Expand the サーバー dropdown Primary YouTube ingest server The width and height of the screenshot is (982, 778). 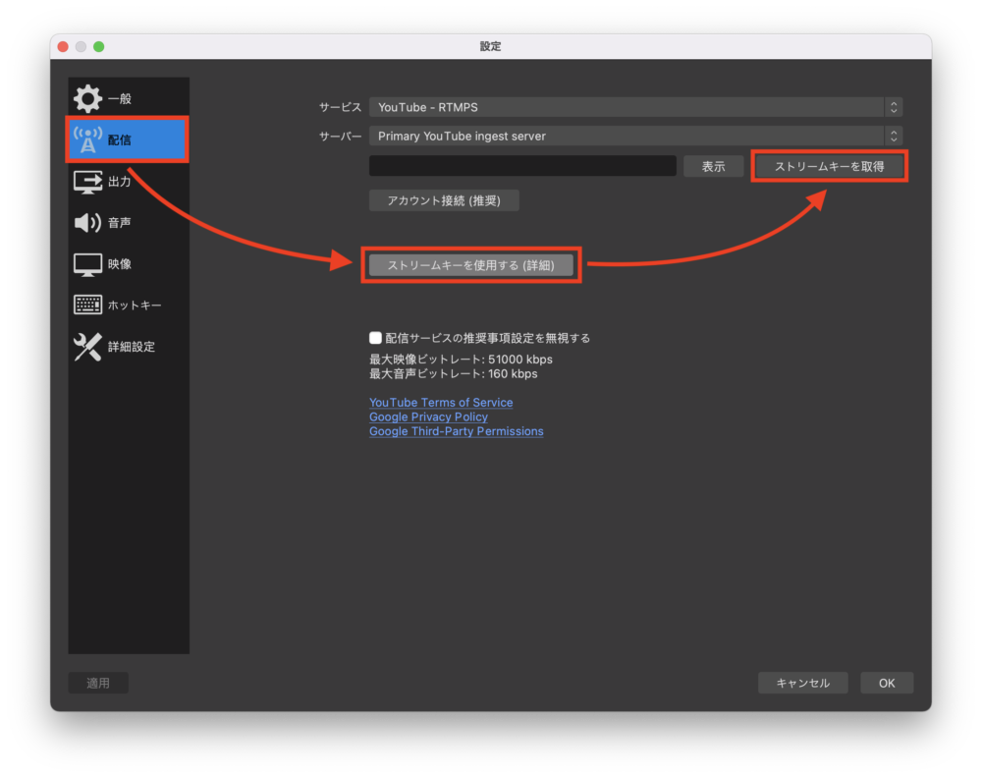(x=635, y=136)
